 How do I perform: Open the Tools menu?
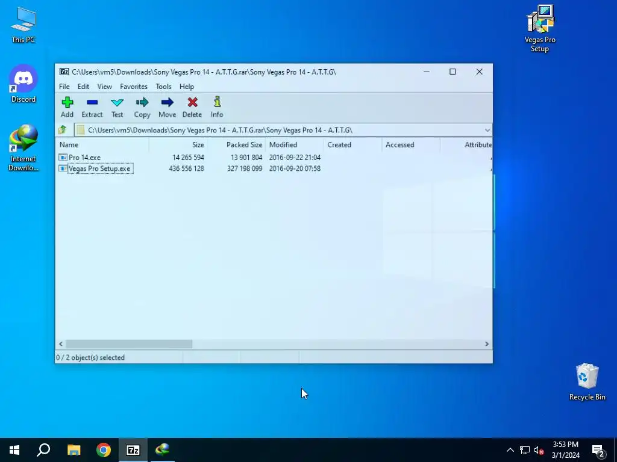[163, 87]
